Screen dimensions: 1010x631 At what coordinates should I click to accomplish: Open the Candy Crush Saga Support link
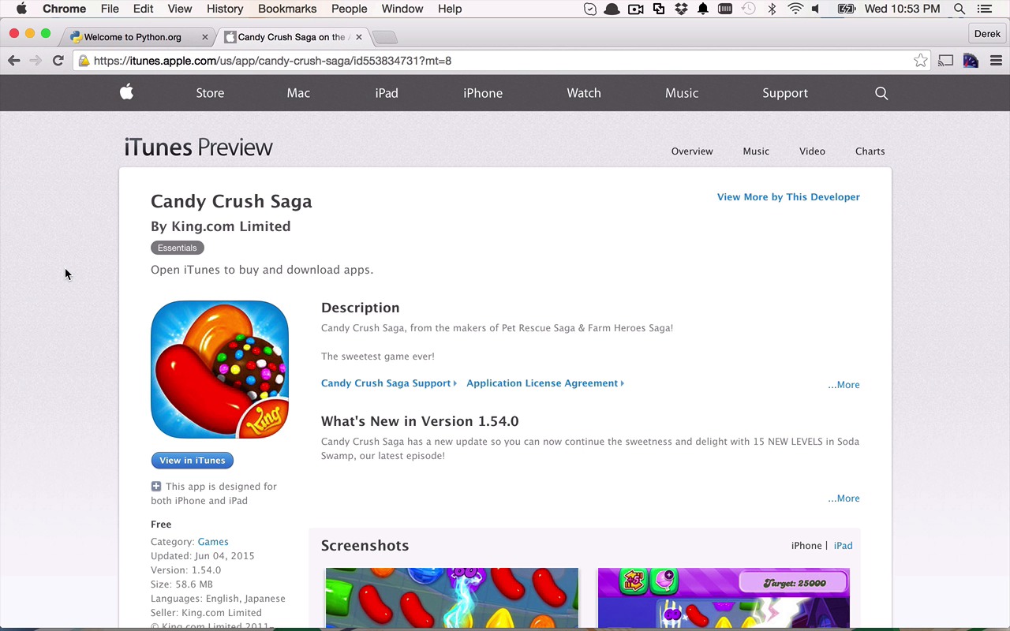pyautogui.click(x=388, y=383)
